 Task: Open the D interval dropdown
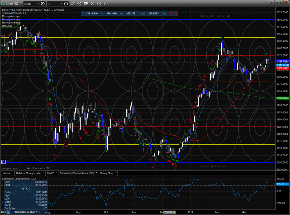[x=61, y=3]
